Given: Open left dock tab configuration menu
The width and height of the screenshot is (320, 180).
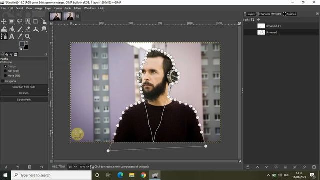Looking at the screenshot, I should (46, 54).
